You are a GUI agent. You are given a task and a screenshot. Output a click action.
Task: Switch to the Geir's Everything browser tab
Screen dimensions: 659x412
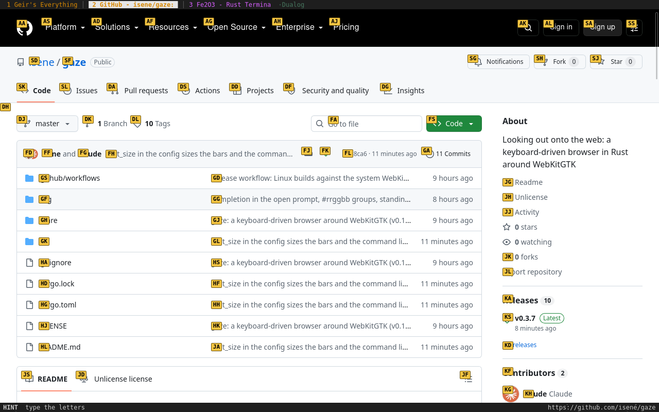click(x=42, y=5)
